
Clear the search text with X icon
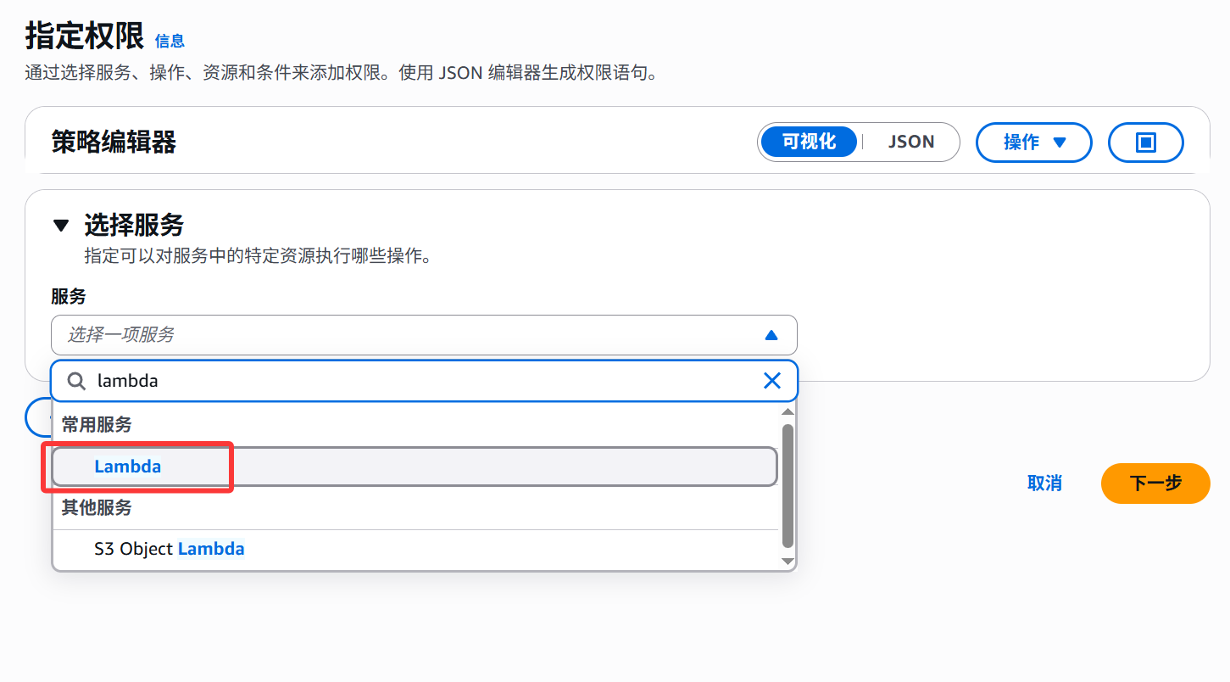tap(772, 381)
